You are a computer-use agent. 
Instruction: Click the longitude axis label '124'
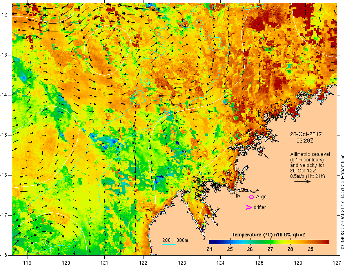pyautogui.click(x=221, y=263)
